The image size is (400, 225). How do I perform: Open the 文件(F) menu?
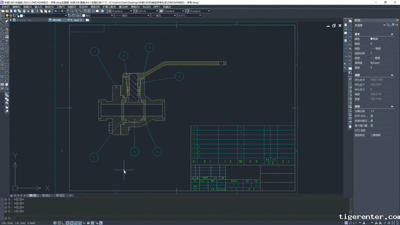coord(5,6)
